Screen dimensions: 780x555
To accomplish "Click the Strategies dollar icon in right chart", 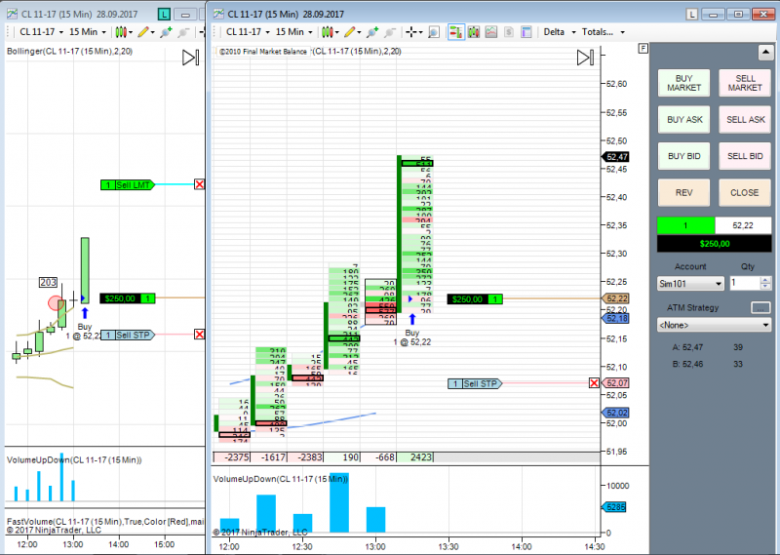I will coord(508,32).
